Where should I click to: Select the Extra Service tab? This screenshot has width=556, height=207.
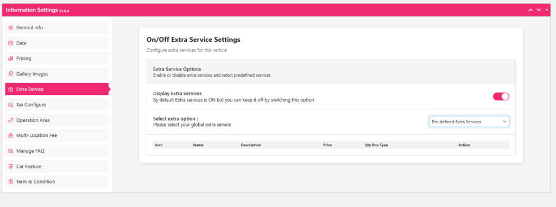(56, 89)
